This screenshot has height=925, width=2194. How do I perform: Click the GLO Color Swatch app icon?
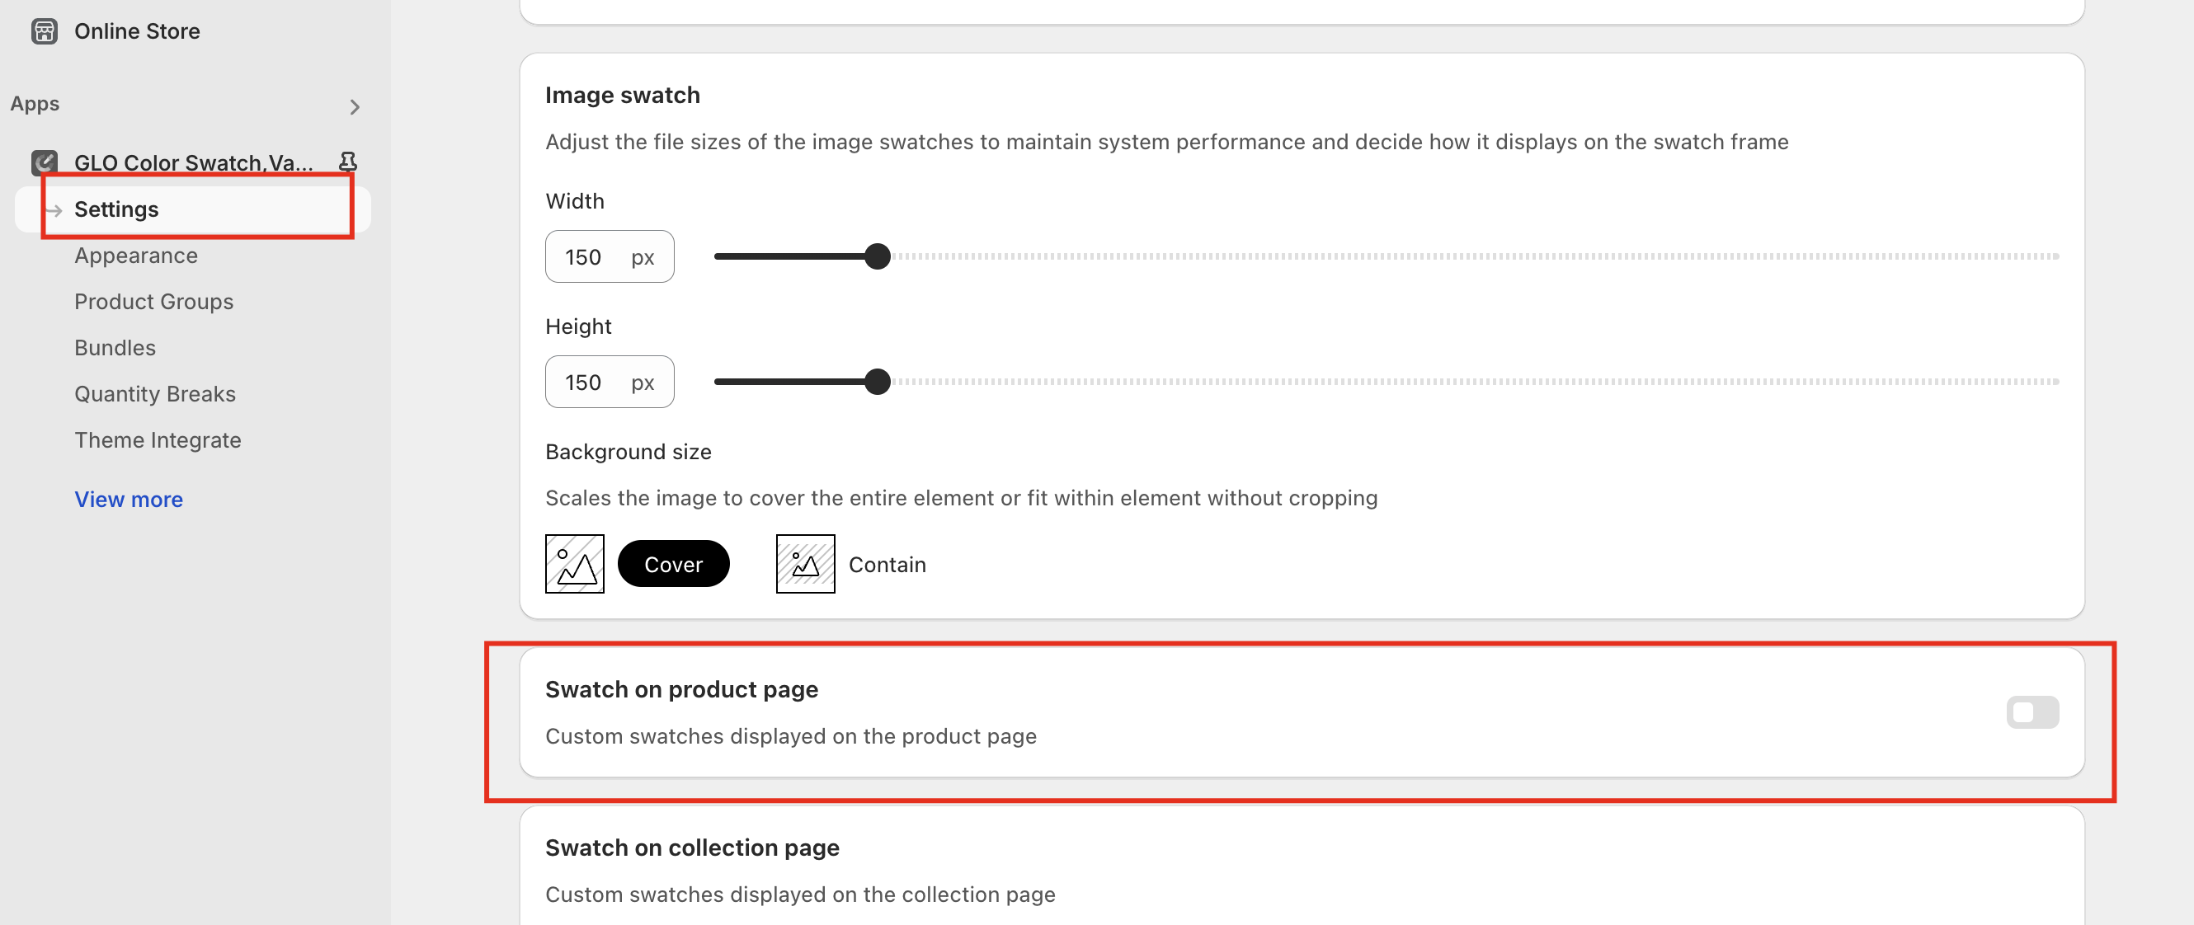[45, 162]
